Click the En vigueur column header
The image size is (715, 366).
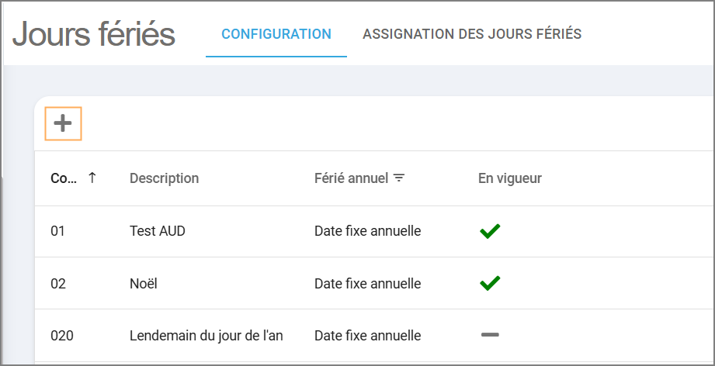point(509,178)
